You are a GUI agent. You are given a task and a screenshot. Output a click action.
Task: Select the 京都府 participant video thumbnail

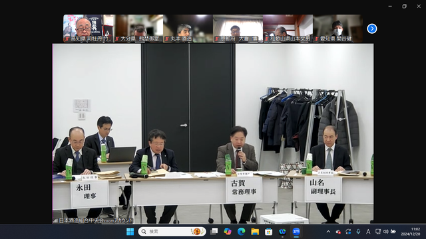pos(238,29)
